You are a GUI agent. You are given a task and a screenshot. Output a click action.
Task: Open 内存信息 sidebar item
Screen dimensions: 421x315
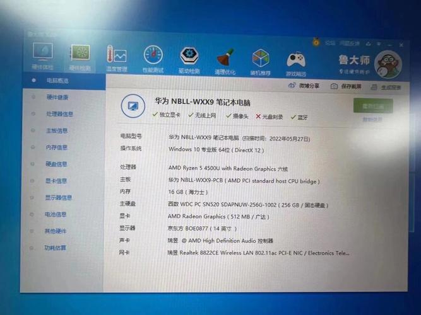pyautogui.click(x=56, y=147)
